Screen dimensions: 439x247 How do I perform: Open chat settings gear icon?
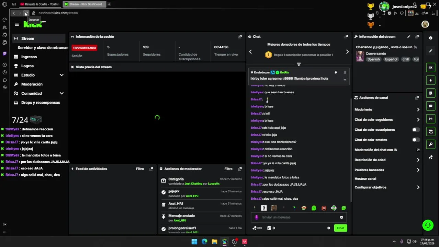(329, 228)
